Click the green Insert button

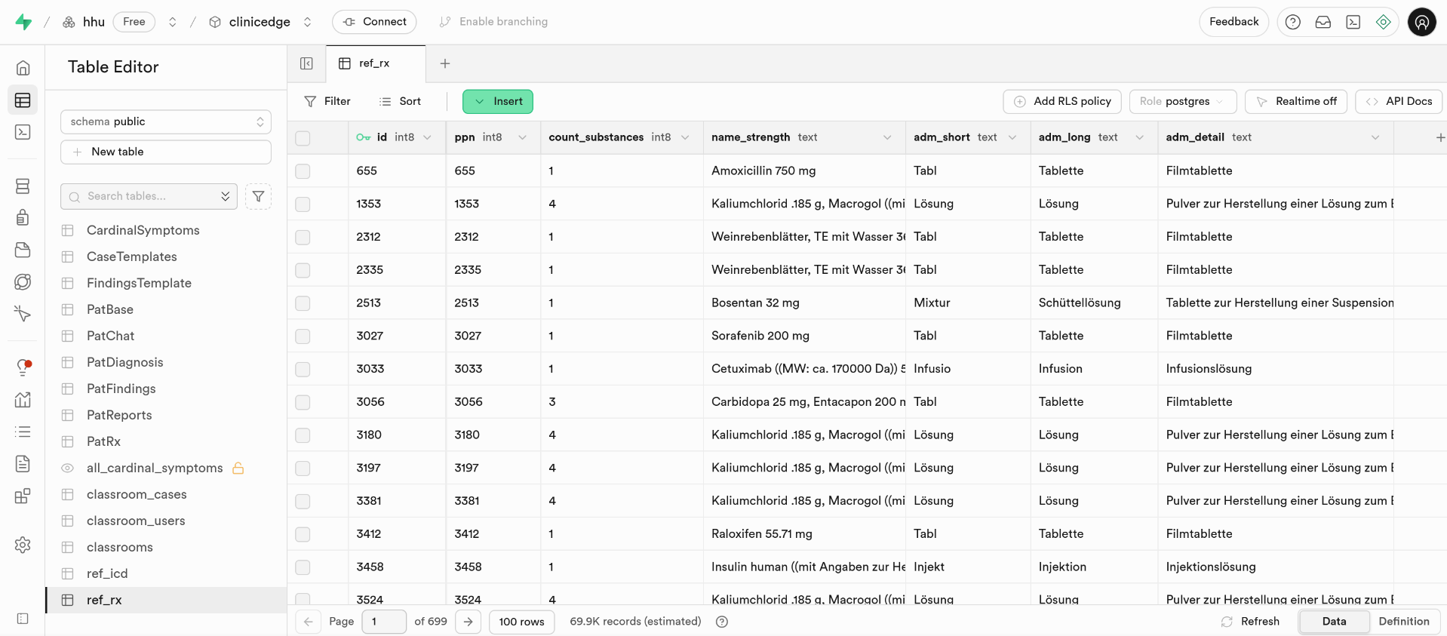(x=498, y=101)
